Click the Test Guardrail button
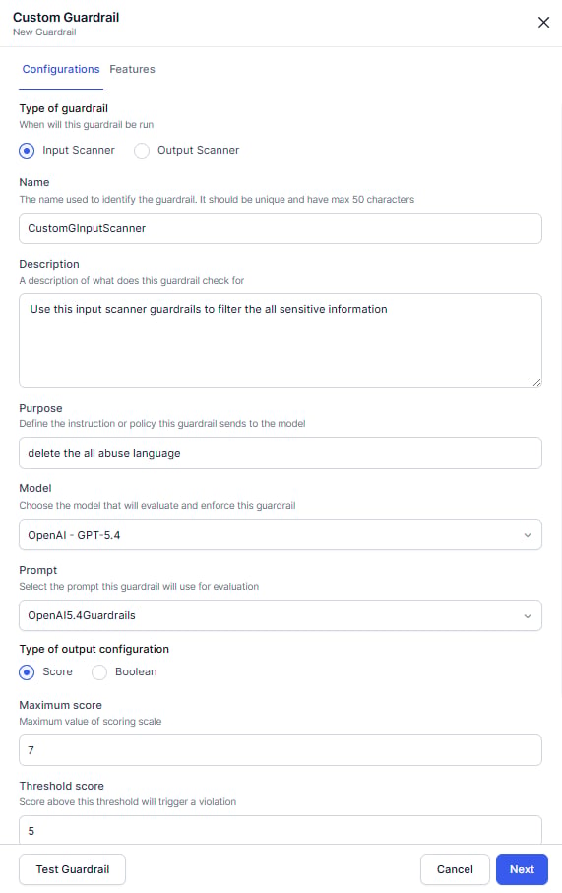 [x=72, y=869]
